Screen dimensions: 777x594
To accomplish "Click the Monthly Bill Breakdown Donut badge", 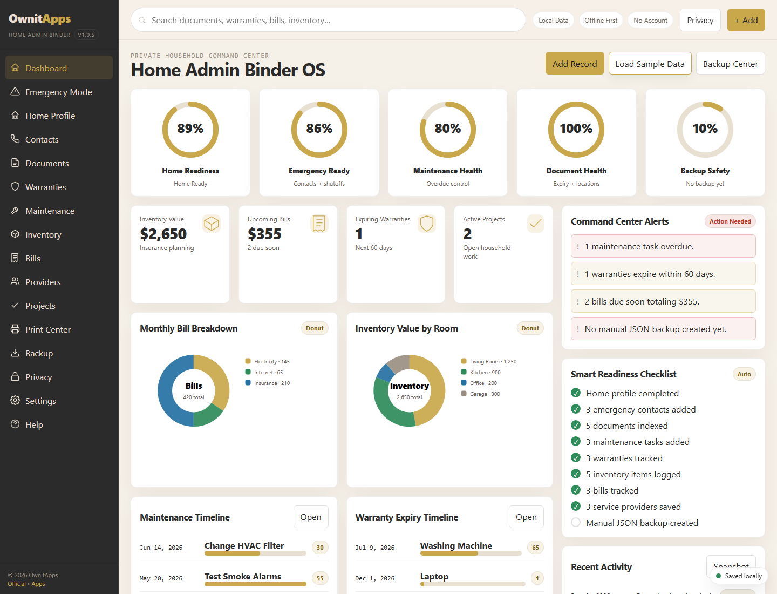I will 315,328.
